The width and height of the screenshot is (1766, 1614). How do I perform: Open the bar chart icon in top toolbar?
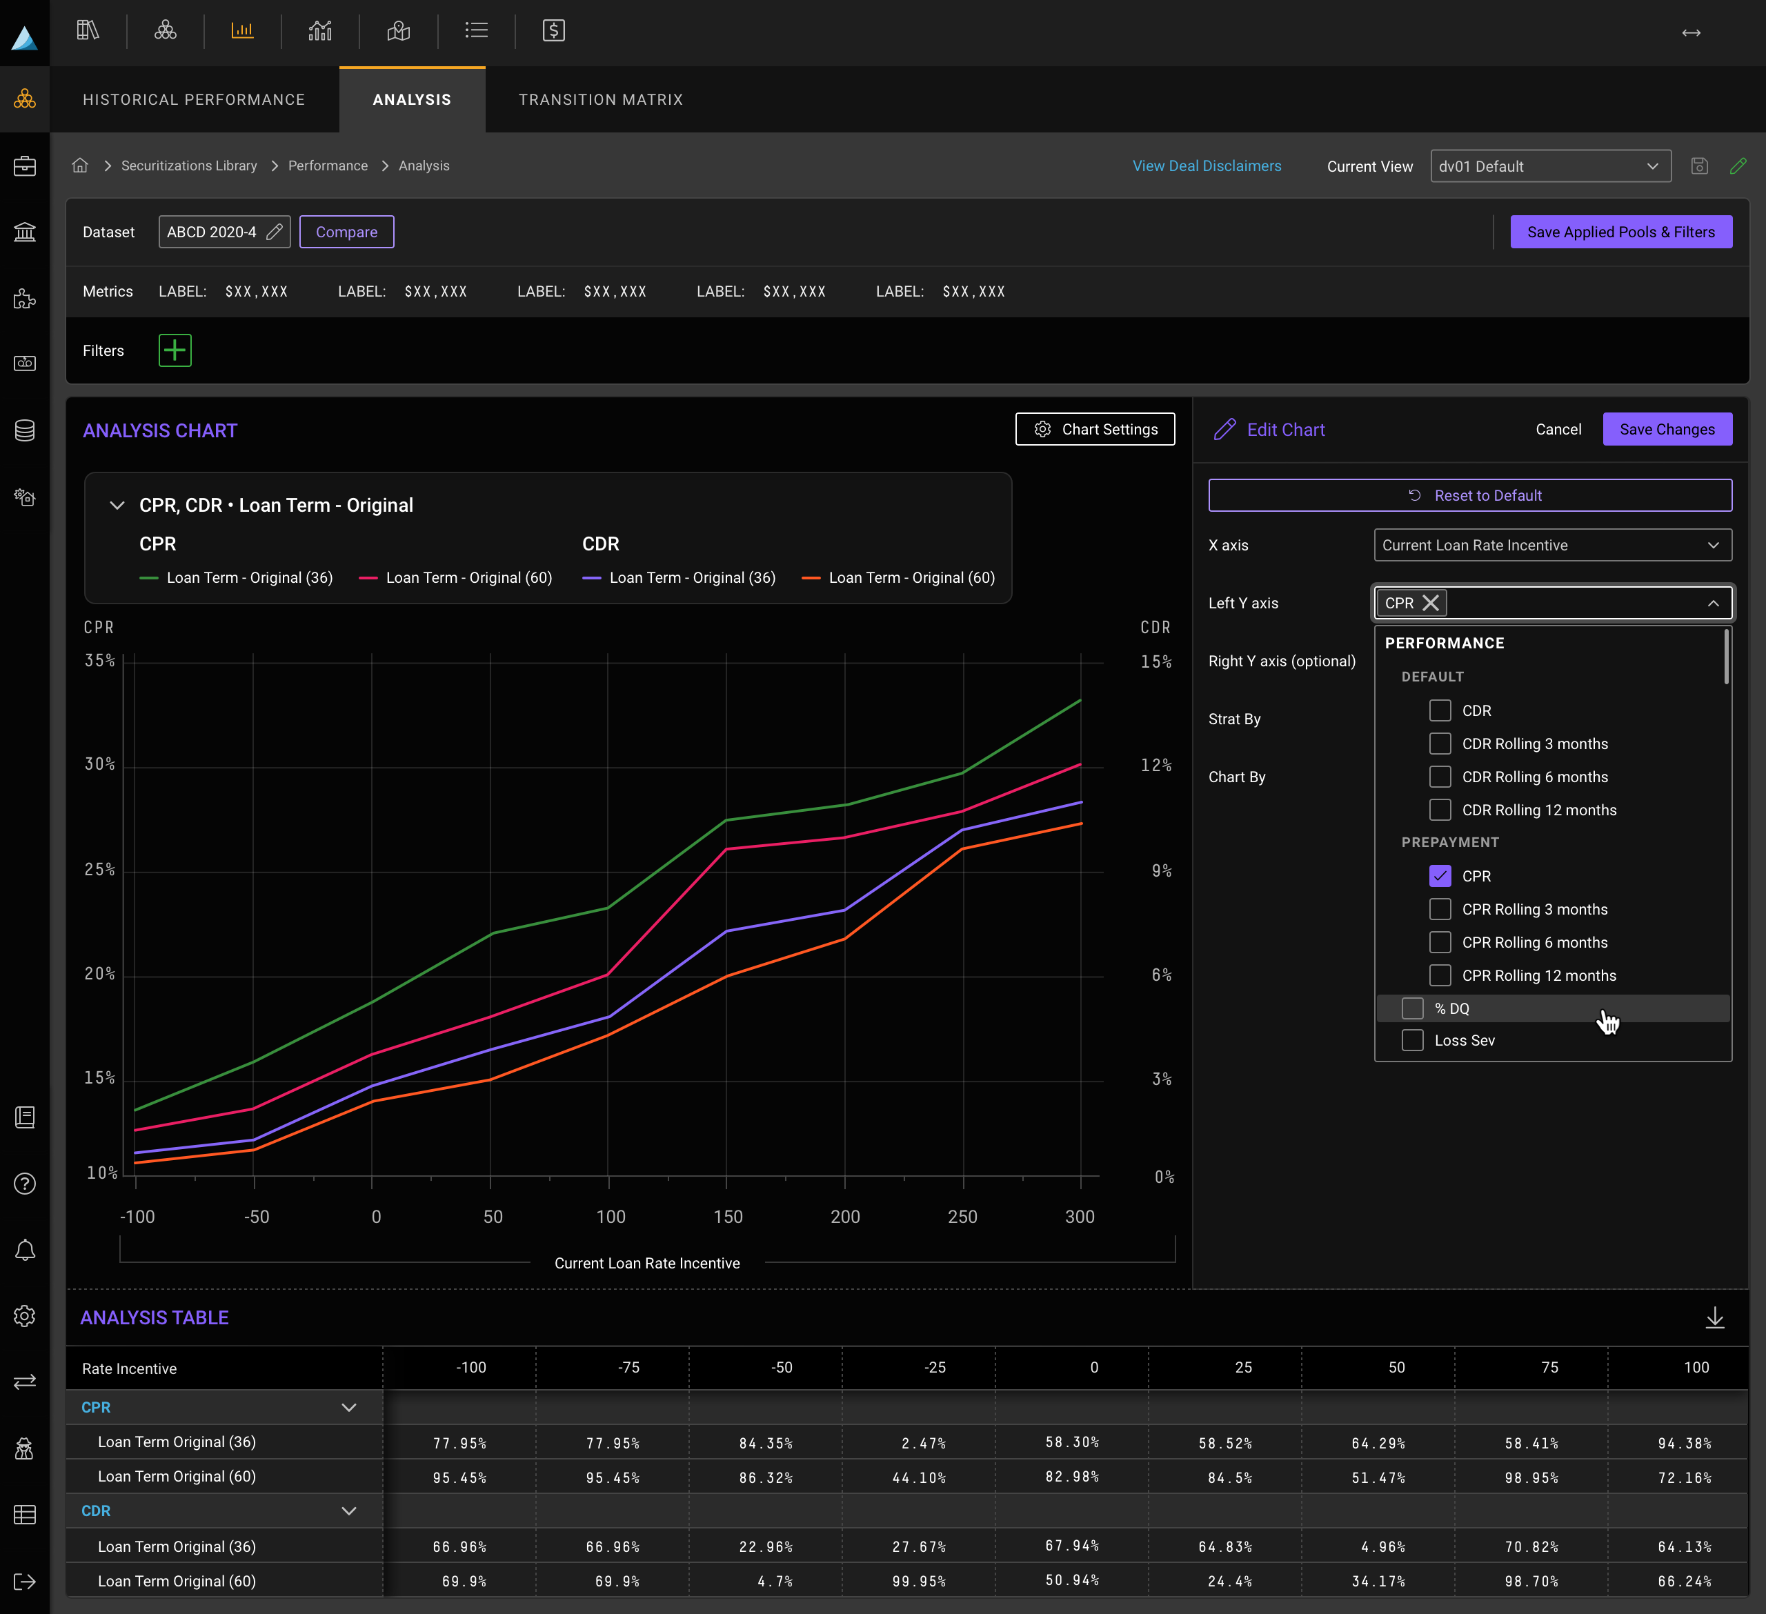point(243,30)
